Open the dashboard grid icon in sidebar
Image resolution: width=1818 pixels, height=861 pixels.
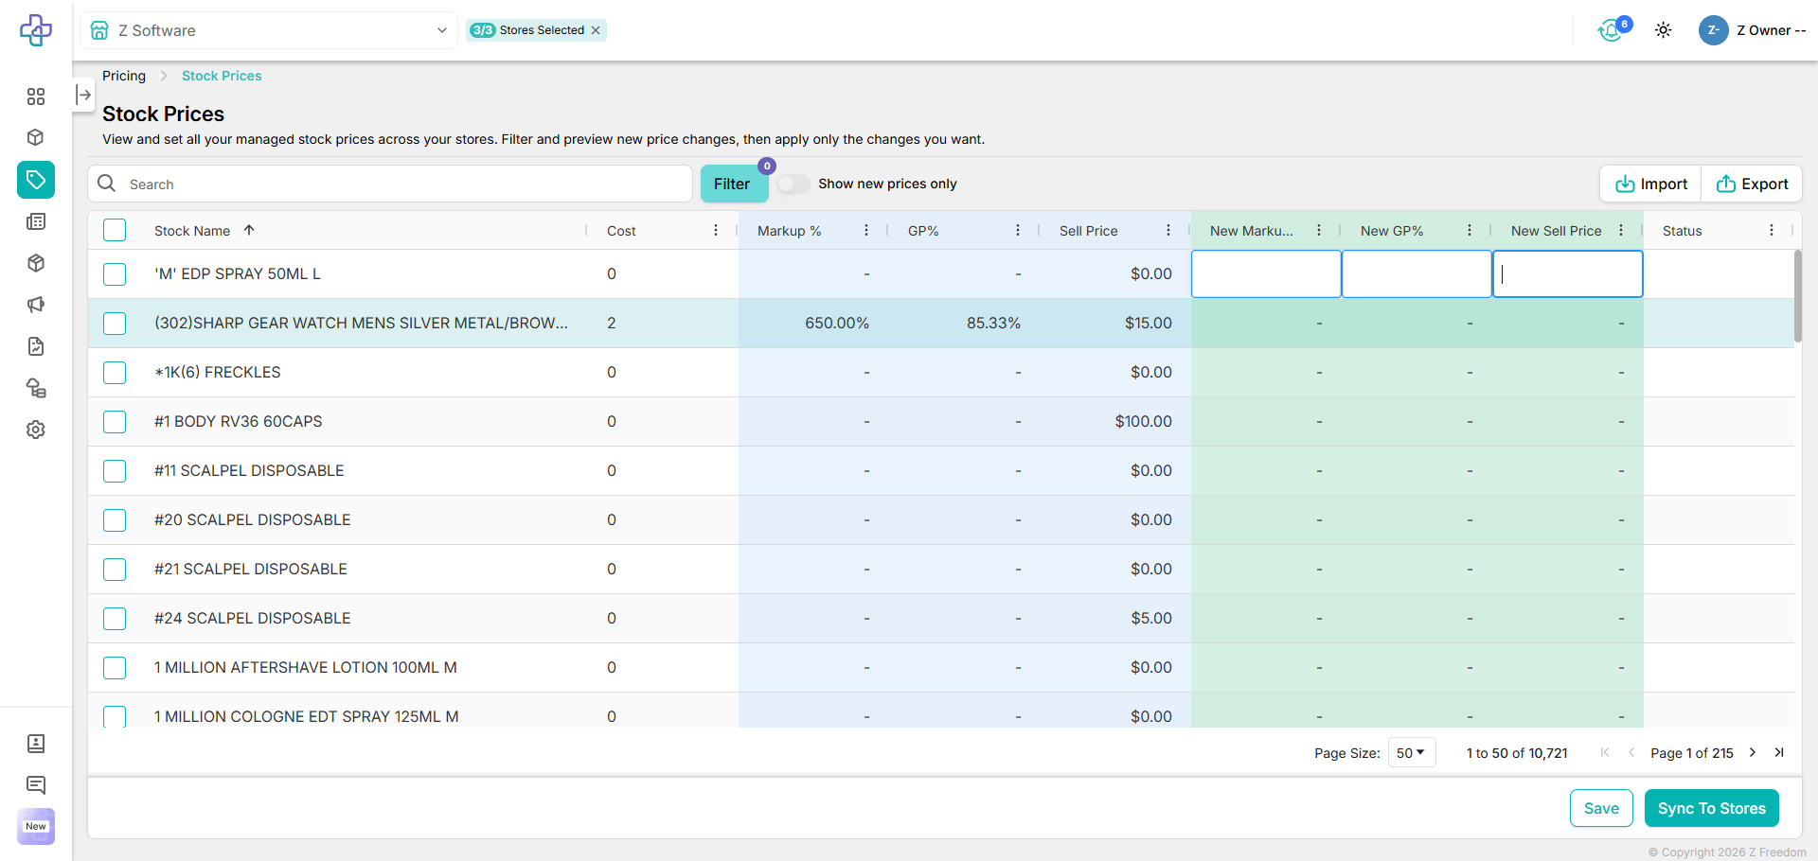[x=36, y=97]
